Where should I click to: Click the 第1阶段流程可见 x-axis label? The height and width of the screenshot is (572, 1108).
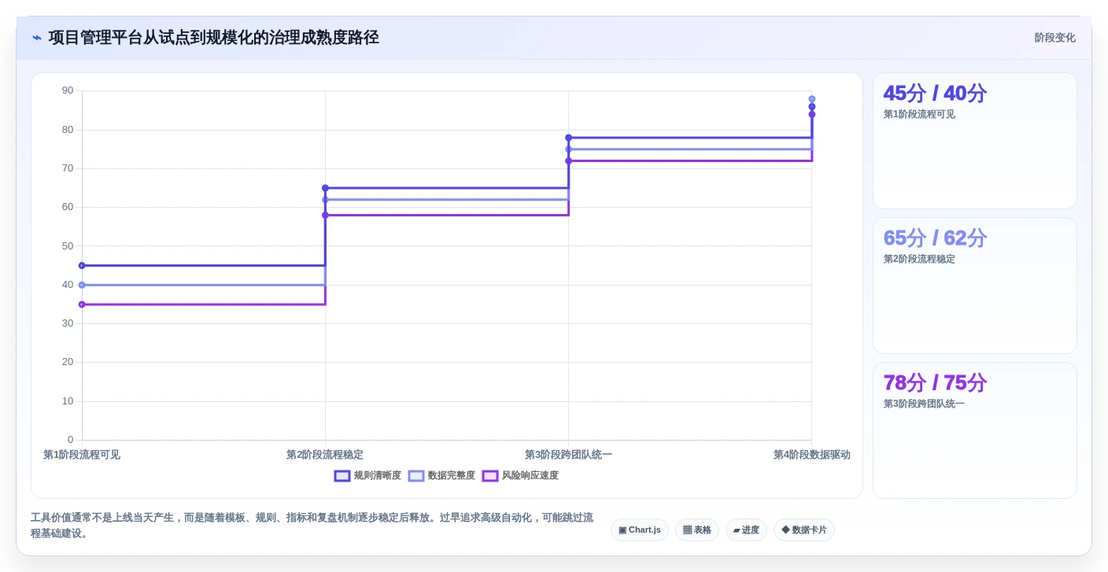82,455
